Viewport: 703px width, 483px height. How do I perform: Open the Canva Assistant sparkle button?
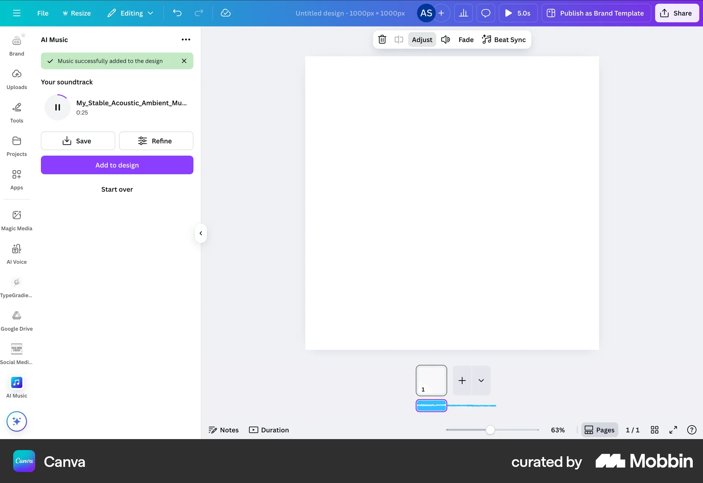pos(16,422)
